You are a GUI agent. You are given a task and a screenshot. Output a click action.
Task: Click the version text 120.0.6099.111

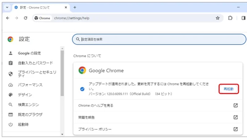click(x=117, y=94)
